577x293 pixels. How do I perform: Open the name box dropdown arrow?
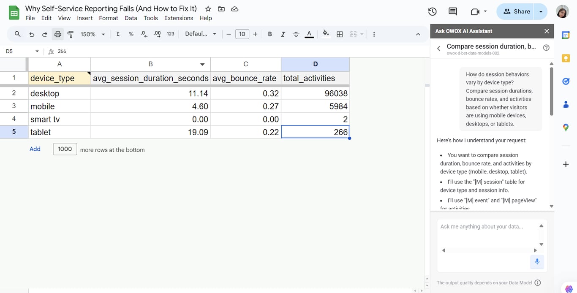(x=37, y=51)
